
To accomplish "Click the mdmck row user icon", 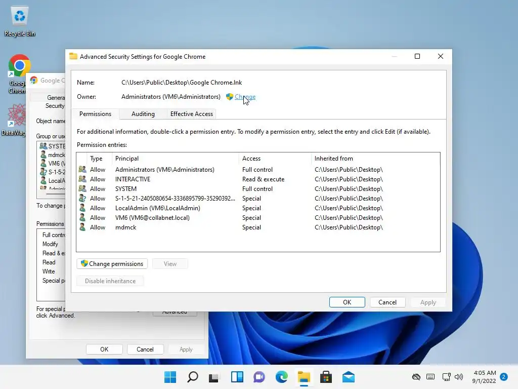I will click(x=82, y=227).
